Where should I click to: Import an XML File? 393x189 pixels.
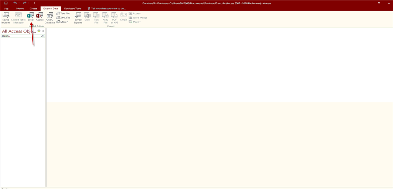[x=63, y=18]
